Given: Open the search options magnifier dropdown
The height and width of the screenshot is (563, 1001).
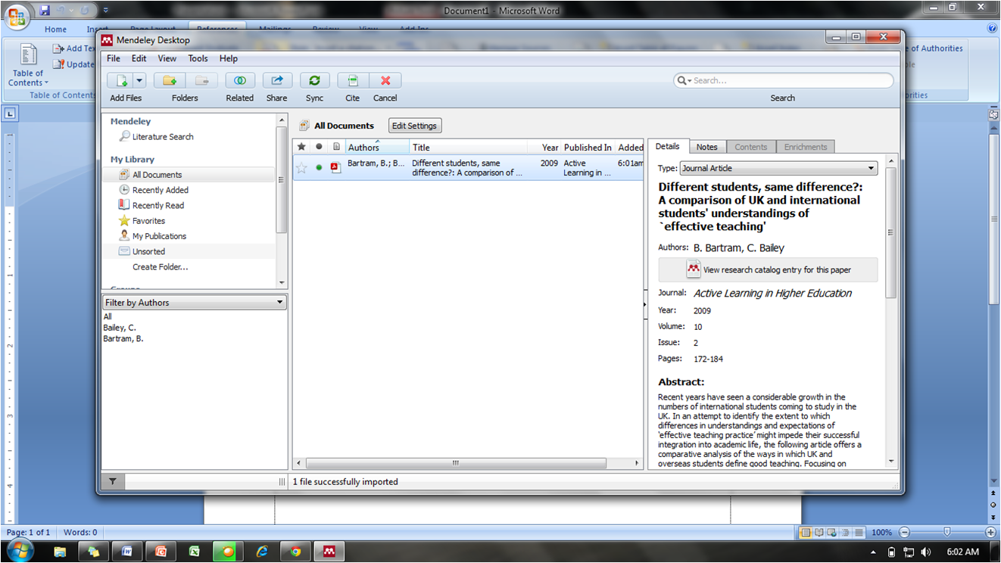Looking at the screenshot, I should 683,80.
